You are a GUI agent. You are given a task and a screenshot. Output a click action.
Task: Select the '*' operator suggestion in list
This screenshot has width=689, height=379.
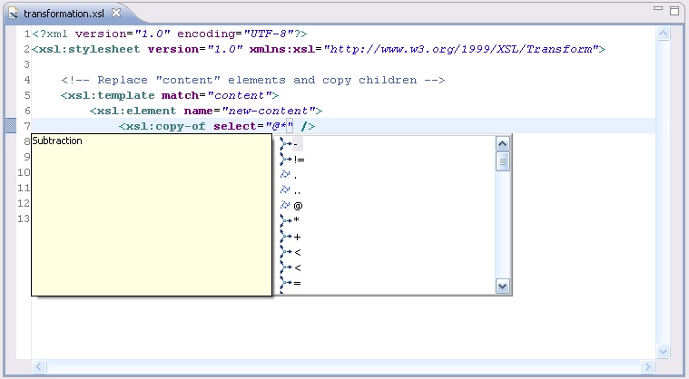click(297, 221)
